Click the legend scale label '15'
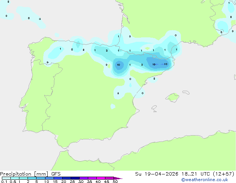 tap(55, 182)
